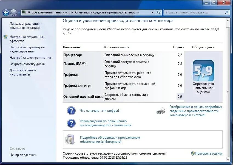Open the address bar history dropdown arrow
The image size is (233, 165).
pos(152,13)
